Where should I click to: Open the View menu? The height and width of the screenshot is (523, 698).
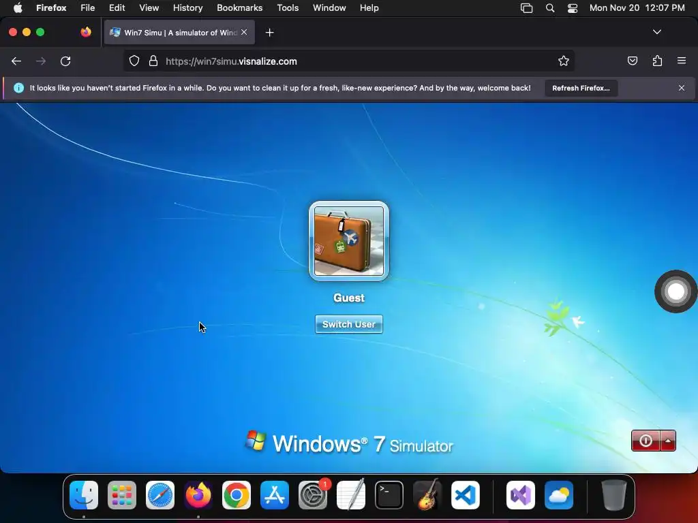[x=149, y=7]
